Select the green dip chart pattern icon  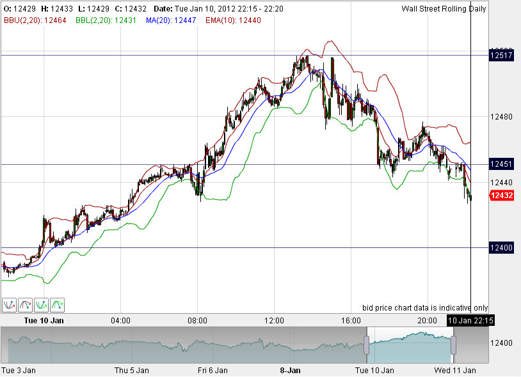[x=41, y=305]
